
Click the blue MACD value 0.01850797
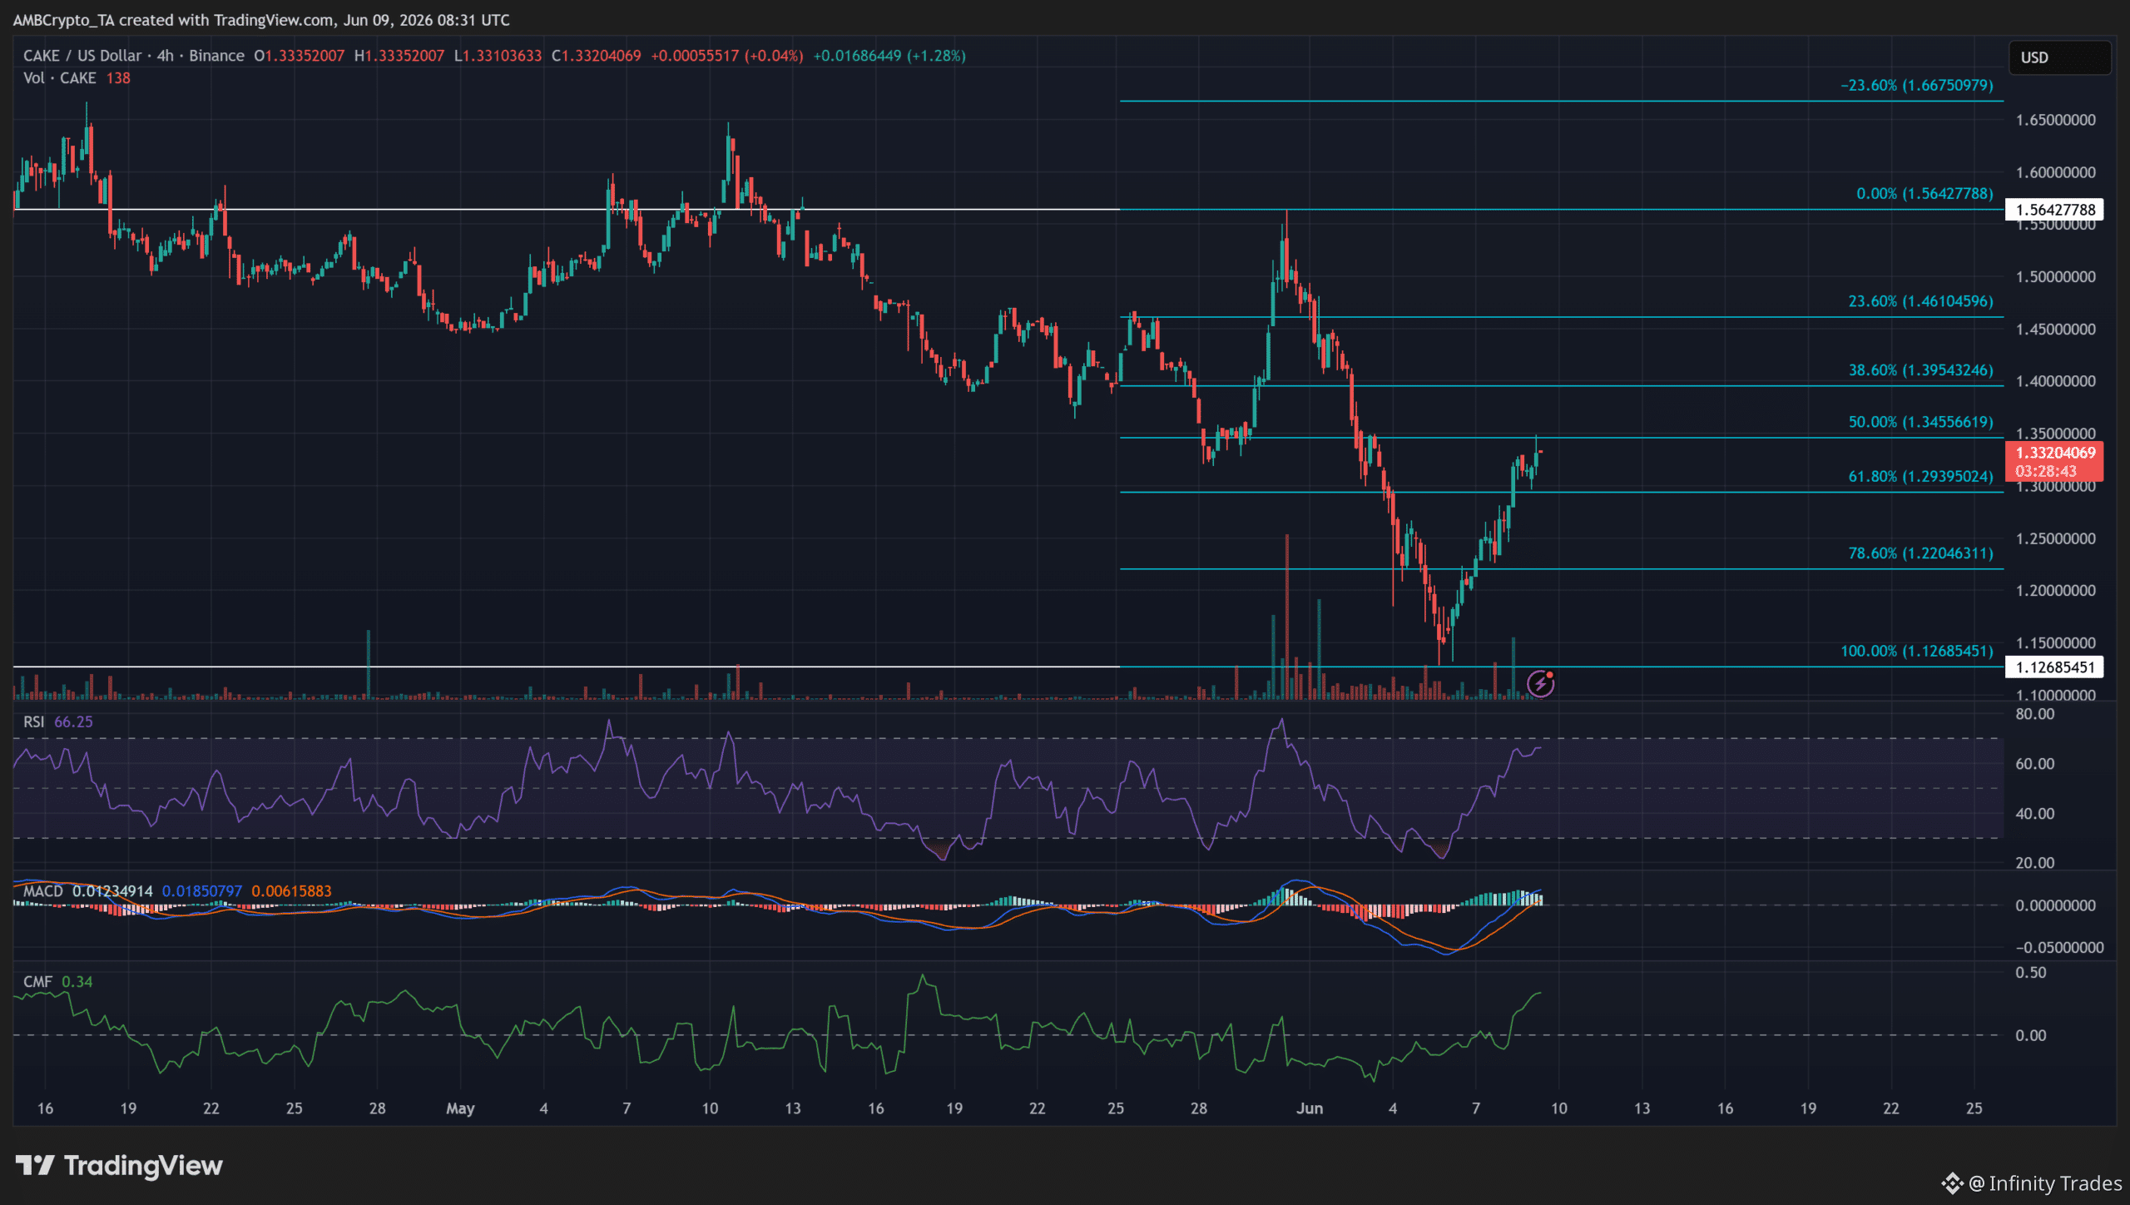[x=202, y=891]
